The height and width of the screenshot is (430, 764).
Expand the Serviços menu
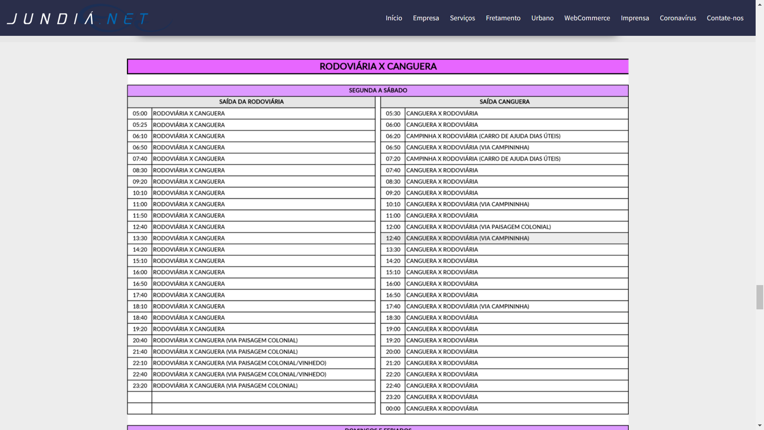tap(462, 18)
